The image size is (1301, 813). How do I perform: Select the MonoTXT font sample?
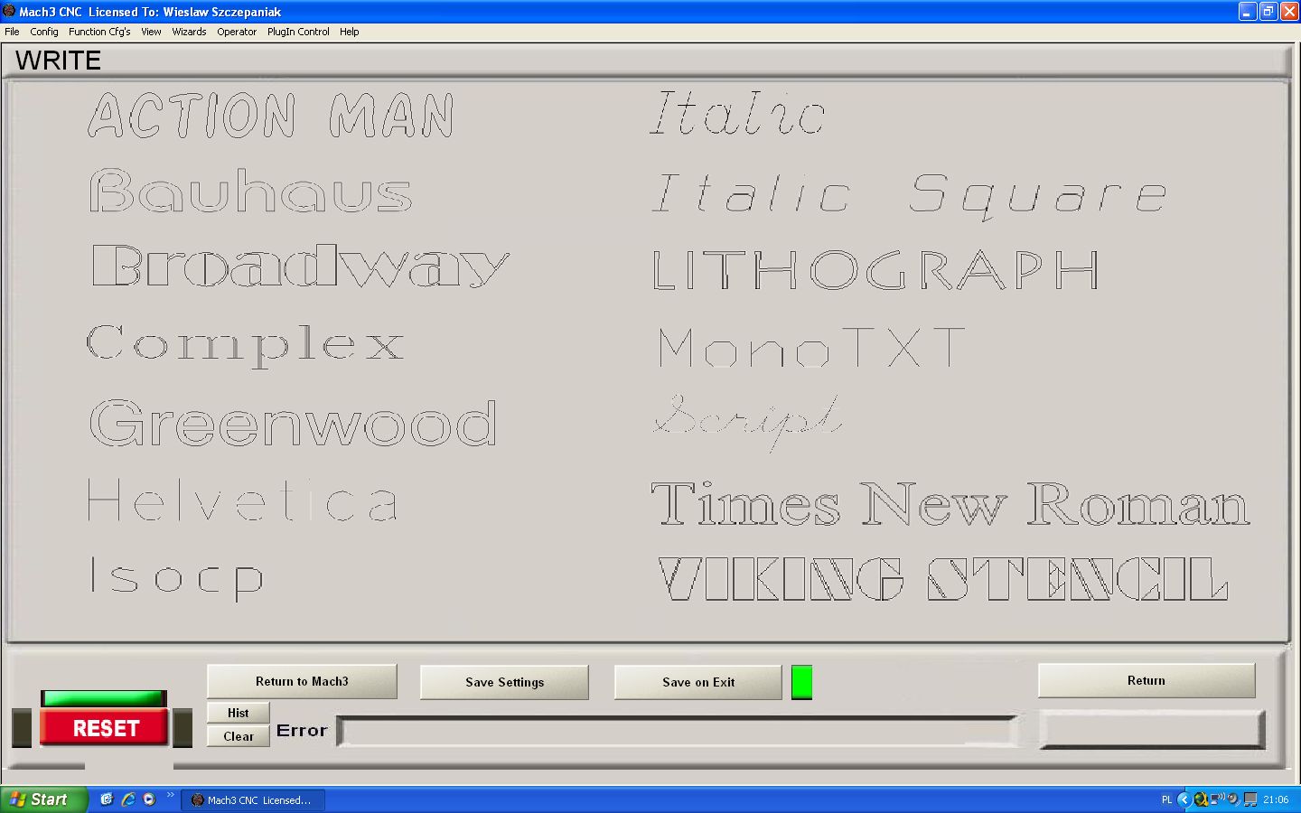coord(811,348)
